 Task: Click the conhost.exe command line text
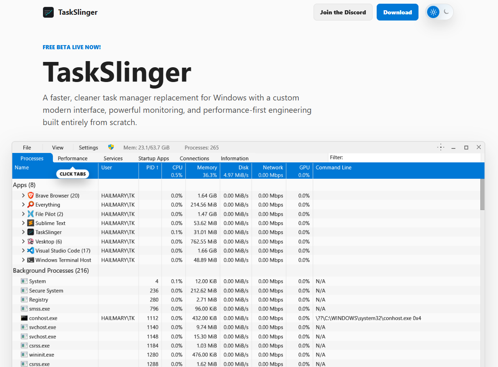pos(368,318)
